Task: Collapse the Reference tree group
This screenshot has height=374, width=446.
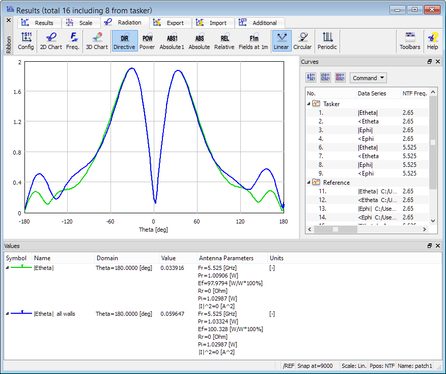Action: click(309, 182)
